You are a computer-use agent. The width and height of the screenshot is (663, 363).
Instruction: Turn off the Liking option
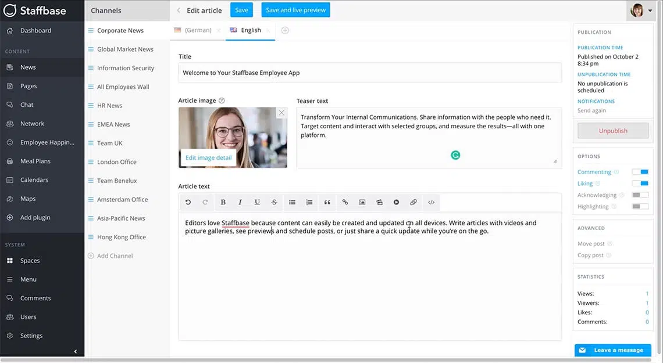click(x=640, y=184)
